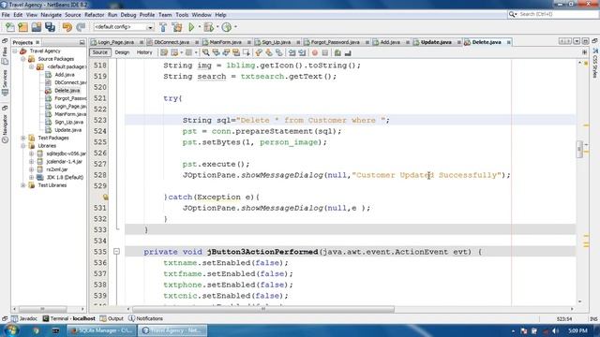
Task: Select the Source view button
Action: pyautogui.click(x=100, y=52)
